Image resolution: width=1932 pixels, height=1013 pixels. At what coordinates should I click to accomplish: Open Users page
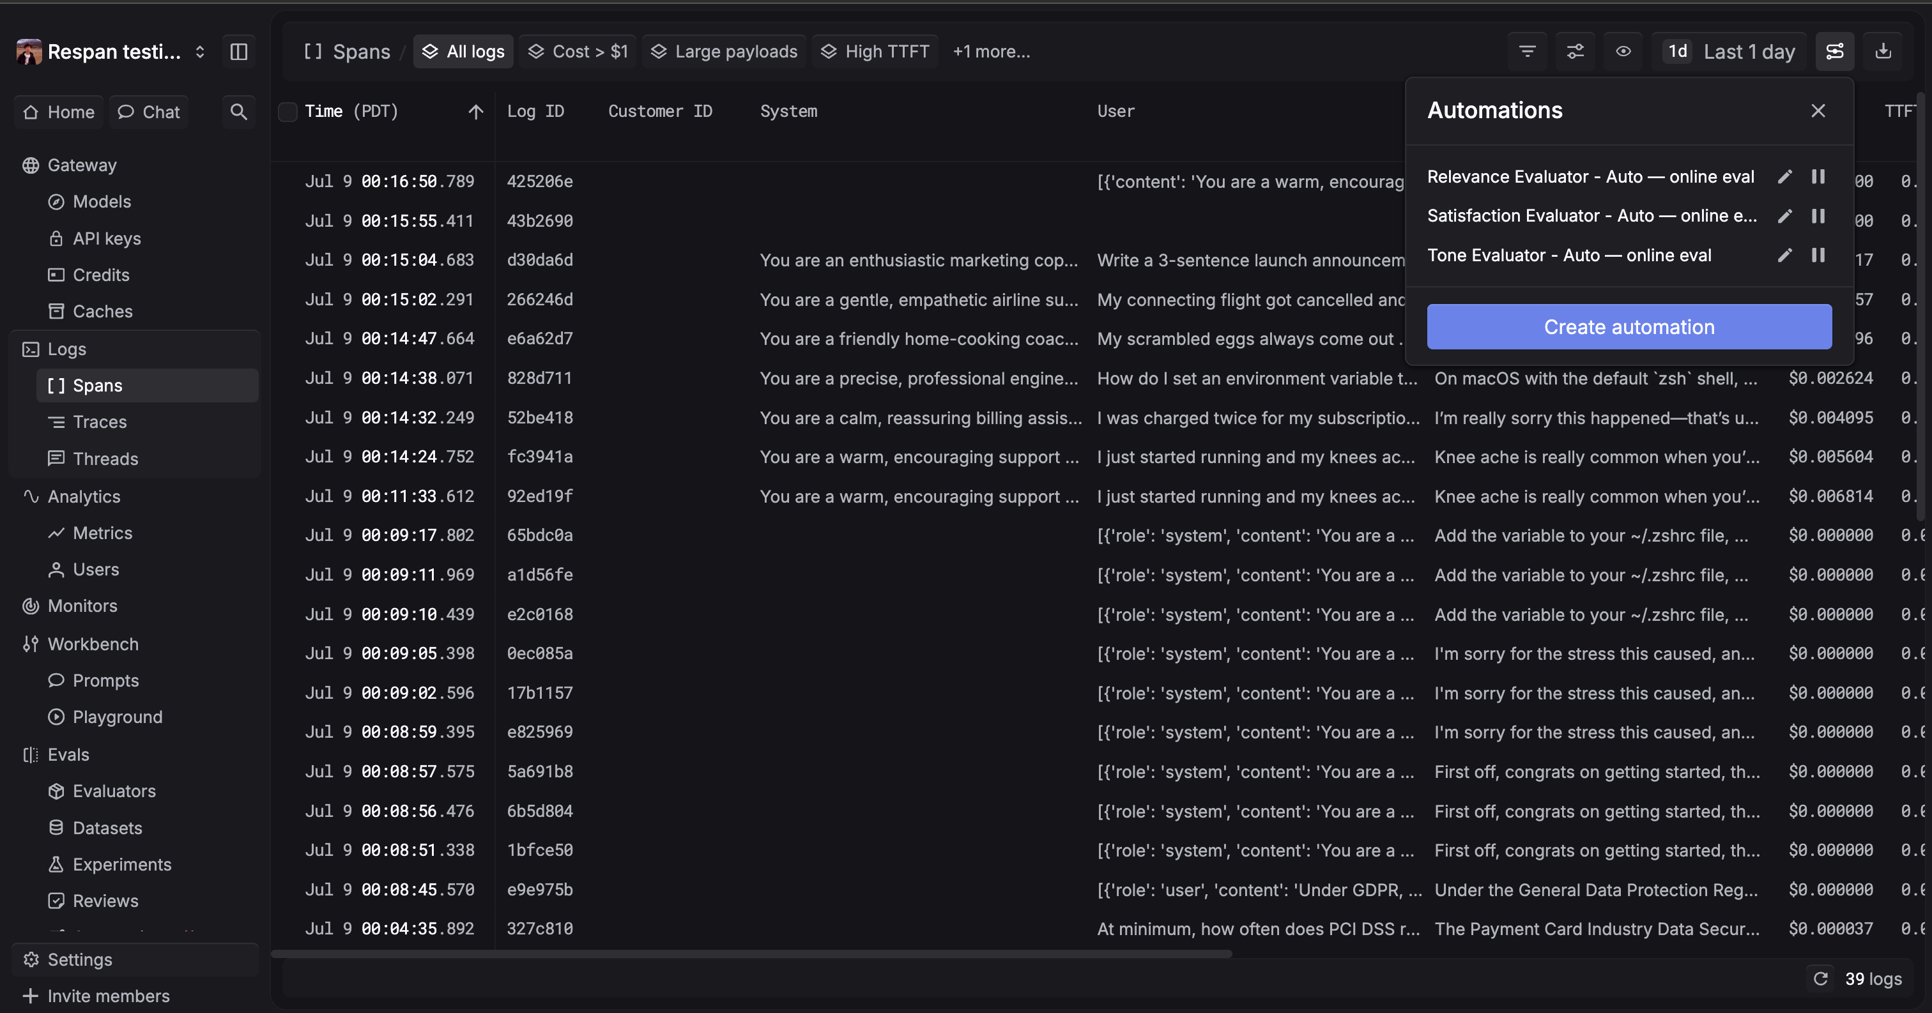(95, 570)
